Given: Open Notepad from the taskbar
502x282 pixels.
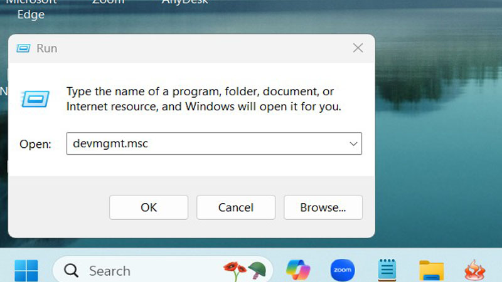Looking at the screenshot, I should [387, 270].
